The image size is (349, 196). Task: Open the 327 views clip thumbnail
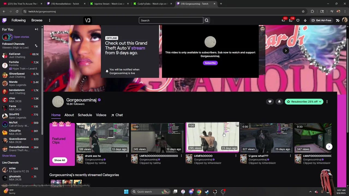pyautogui.click(x=266, y=137)
